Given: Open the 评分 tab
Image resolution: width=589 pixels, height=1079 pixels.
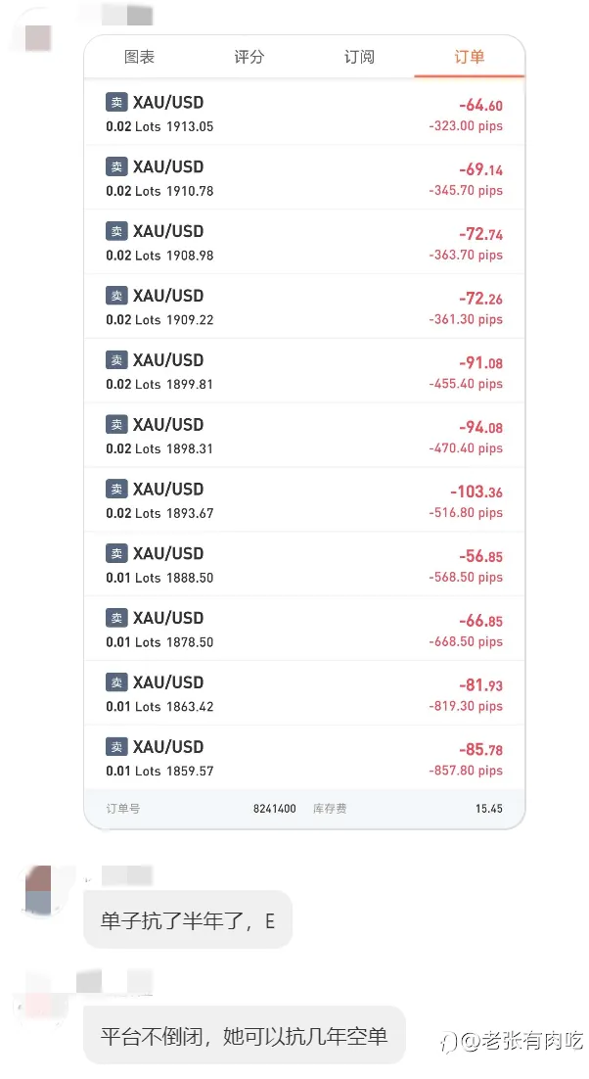Looking at the screenshot, I should click(x=249, y=57).
